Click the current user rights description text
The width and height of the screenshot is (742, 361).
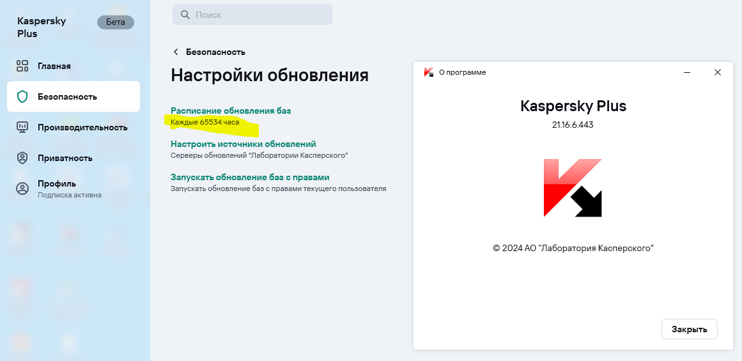[x=278, y=188]
